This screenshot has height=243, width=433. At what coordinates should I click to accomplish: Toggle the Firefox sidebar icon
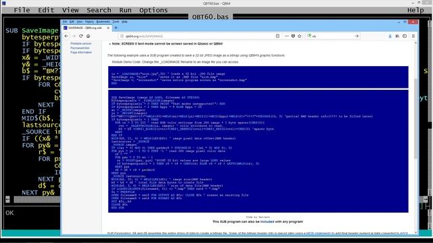(x=405, y=36)
